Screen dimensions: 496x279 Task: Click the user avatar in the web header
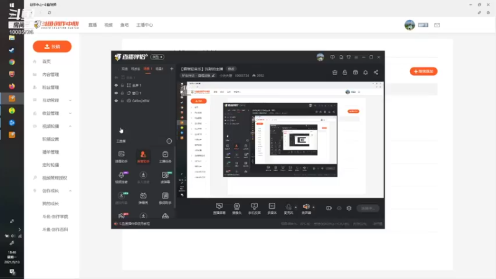(x=410, y=25)
